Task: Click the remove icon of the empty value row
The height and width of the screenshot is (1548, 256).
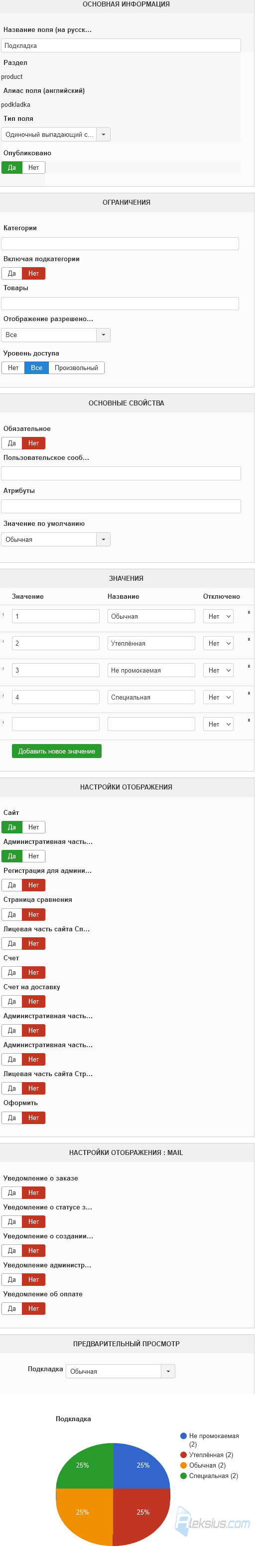Action: click(249, 720)
